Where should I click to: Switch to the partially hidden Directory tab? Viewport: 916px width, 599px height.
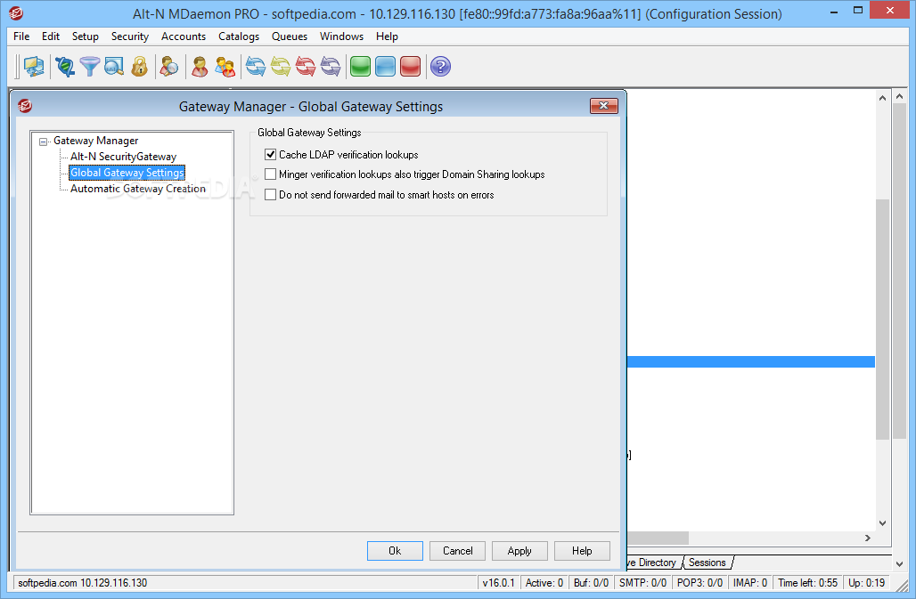652,563
